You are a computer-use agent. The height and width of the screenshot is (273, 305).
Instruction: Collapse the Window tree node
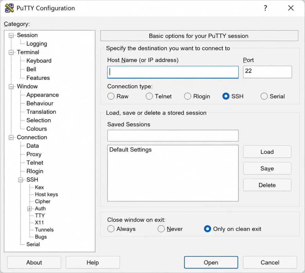pos(11,87)
